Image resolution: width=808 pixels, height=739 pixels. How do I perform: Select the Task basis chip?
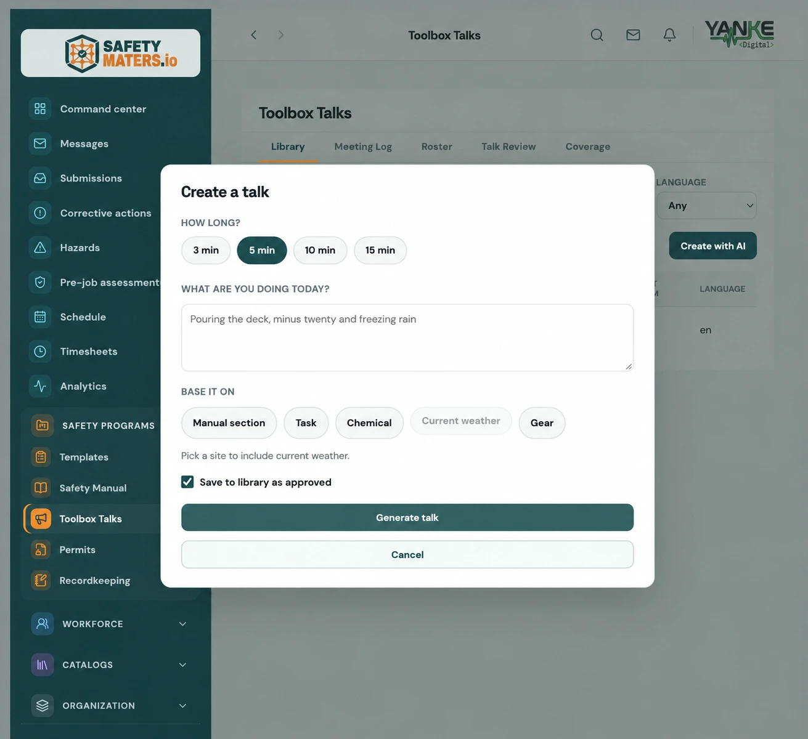pyautogui.click(x=306, y=423)
